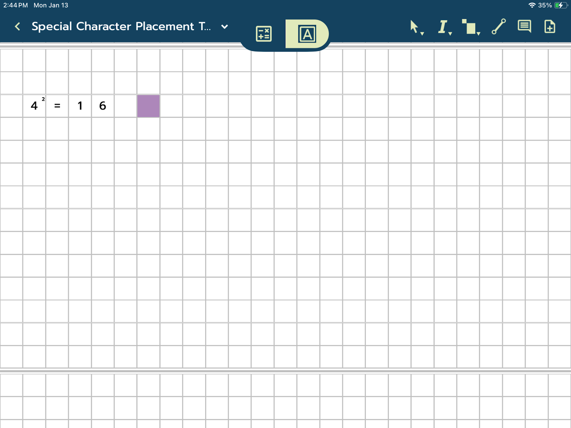Add a new page
This screenshot has width=571, height=428.
[x=550, y=27]
